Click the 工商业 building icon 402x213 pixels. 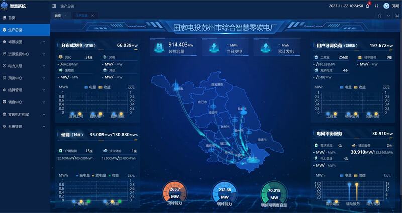(316, 57)
